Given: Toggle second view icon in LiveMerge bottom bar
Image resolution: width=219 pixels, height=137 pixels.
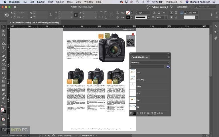Looking at the screenshot, I should pyautogui.click(x=135, y=113).
